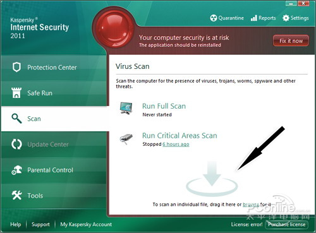Click the Scan magnifying glass icon
Screen dimensions: 316x233
click(x=16, y=119)
